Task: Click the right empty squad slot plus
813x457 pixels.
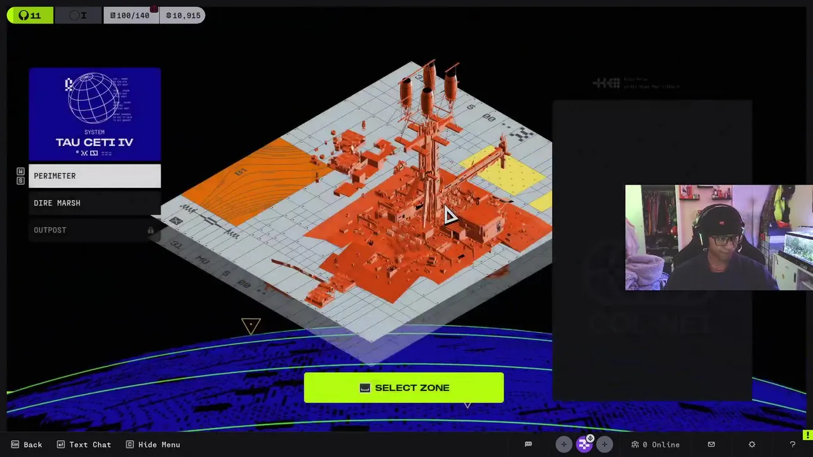Action: tap(604, 444)
